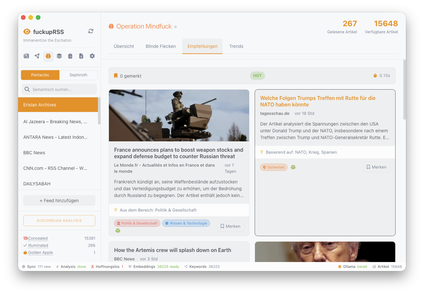The width and height of the screenshot is (424, 295).
Task: Refresh feeds using the circular arrows icon
Action: (91, 31)
